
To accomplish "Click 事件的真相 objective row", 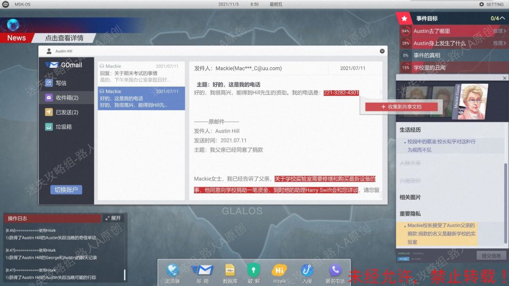I will pos(453,56).
